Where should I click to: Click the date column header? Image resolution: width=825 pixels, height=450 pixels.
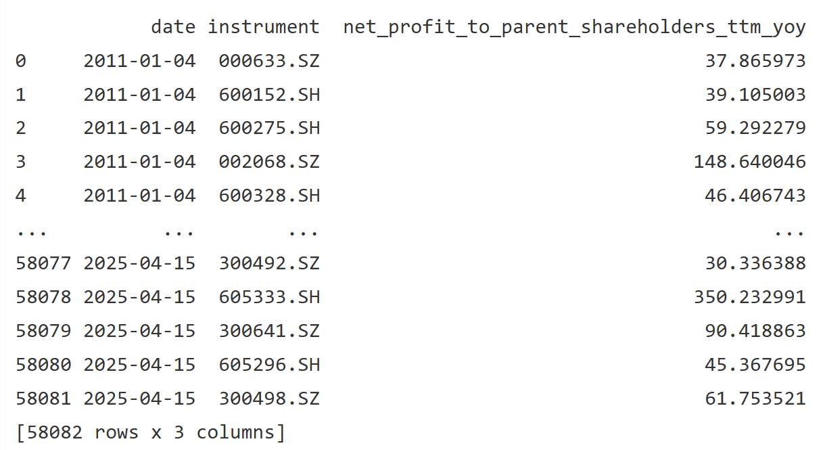(x=173, y=27)
